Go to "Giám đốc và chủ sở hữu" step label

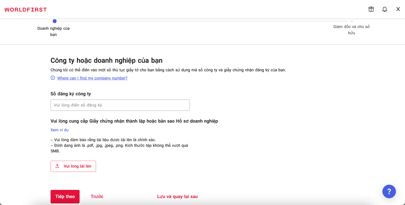pos(351,30)
